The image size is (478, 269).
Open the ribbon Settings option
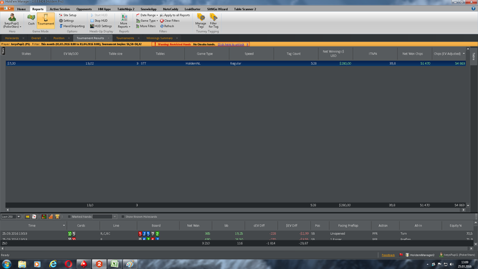66,20
